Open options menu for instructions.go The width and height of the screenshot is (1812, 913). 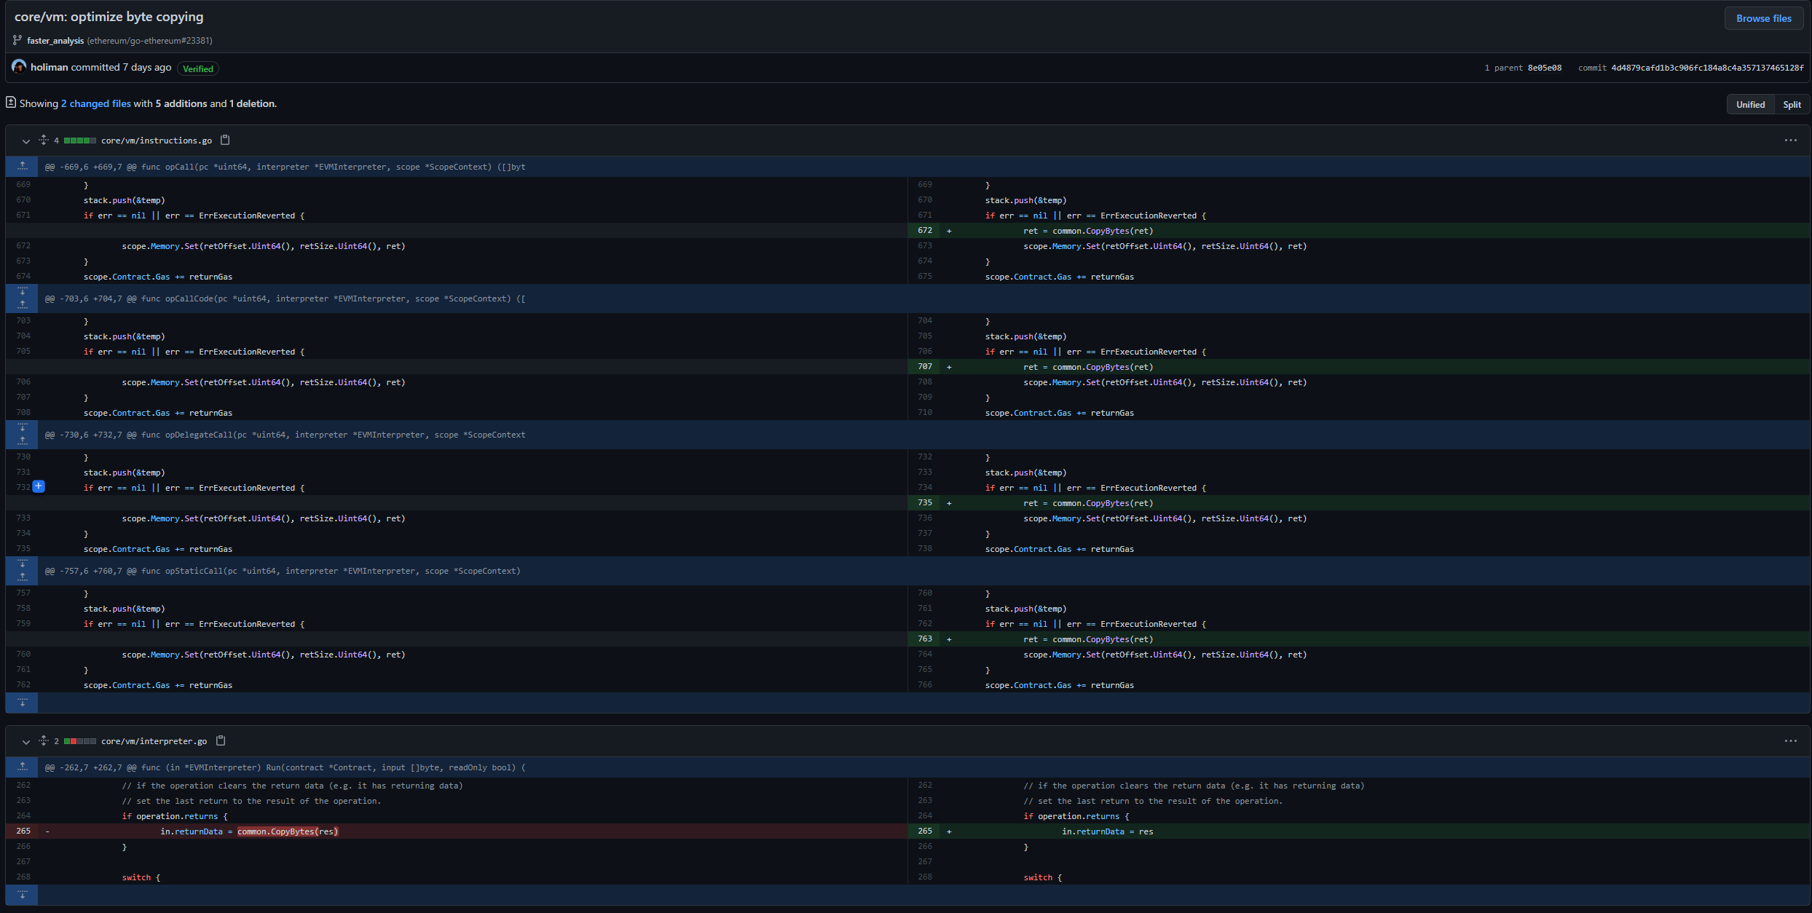tap(1790, 140)
